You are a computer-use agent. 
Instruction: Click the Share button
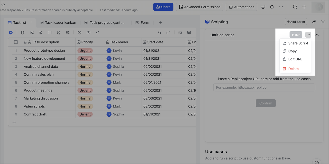click(x=163, y=7)
